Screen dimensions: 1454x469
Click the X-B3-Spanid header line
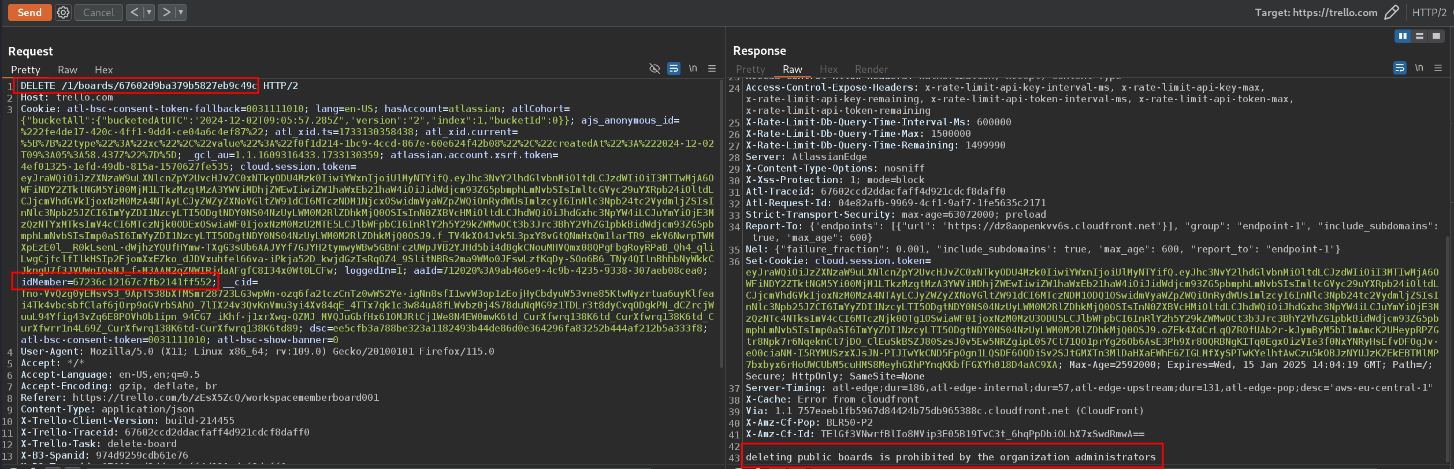(105, 455)
